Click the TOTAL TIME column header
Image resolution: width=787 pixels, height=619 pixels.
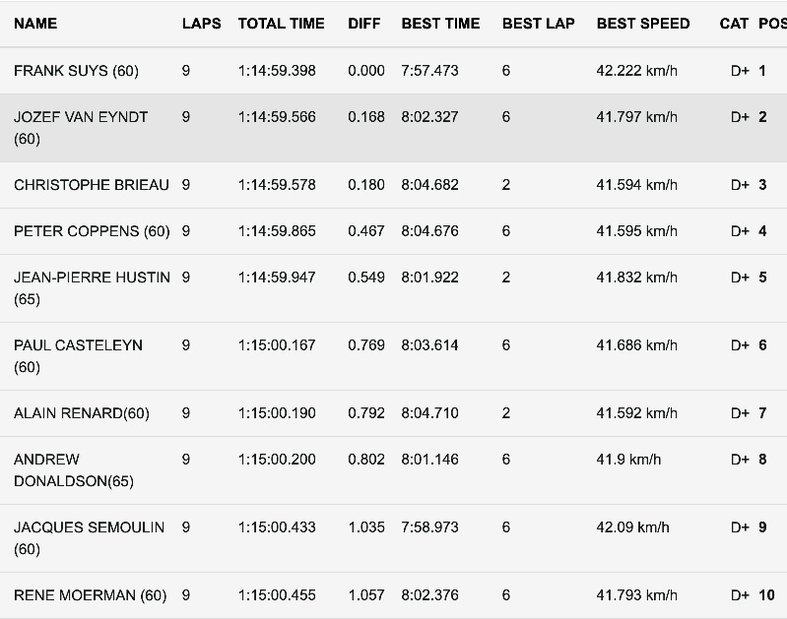[281, 24]
